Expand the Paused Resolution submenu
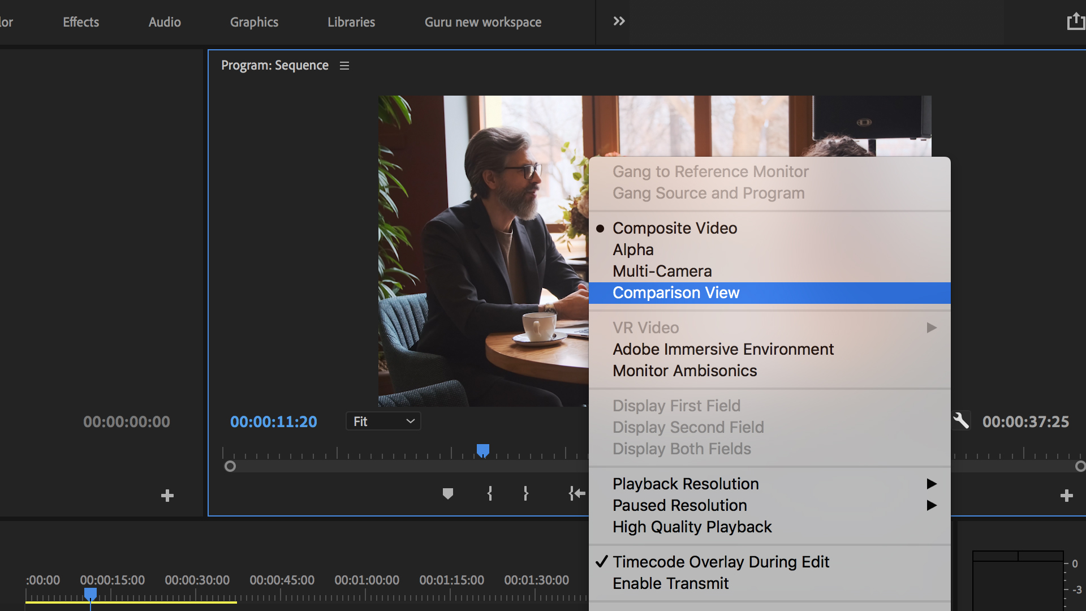 (x=680, y=505)
